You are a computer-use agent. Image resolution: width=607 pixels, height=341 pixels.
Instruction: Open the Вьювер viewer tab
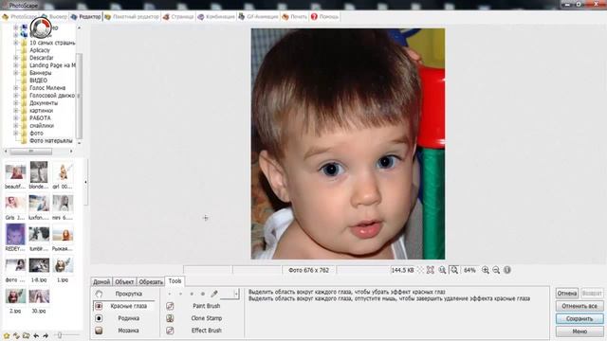coord(54,17)
